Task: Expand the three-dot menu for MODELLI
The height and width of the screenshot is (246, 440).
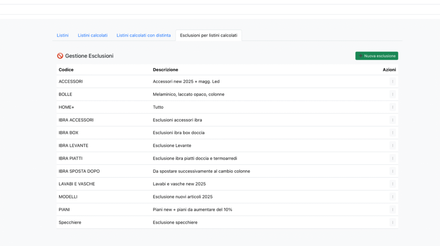Action: click(392, 197)
